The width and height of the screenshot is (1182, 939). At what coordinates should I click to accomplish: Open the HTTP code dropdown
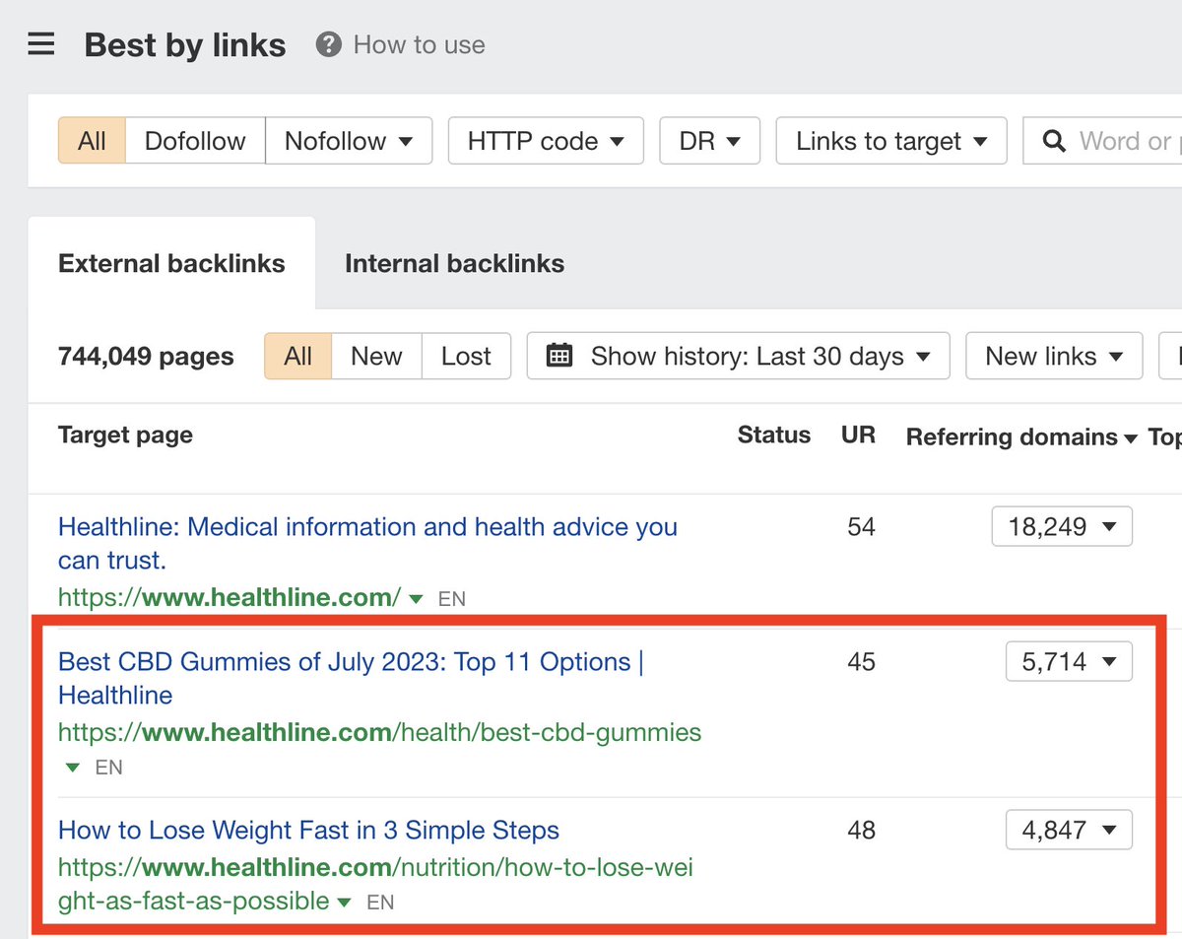(x=546, y=141)
